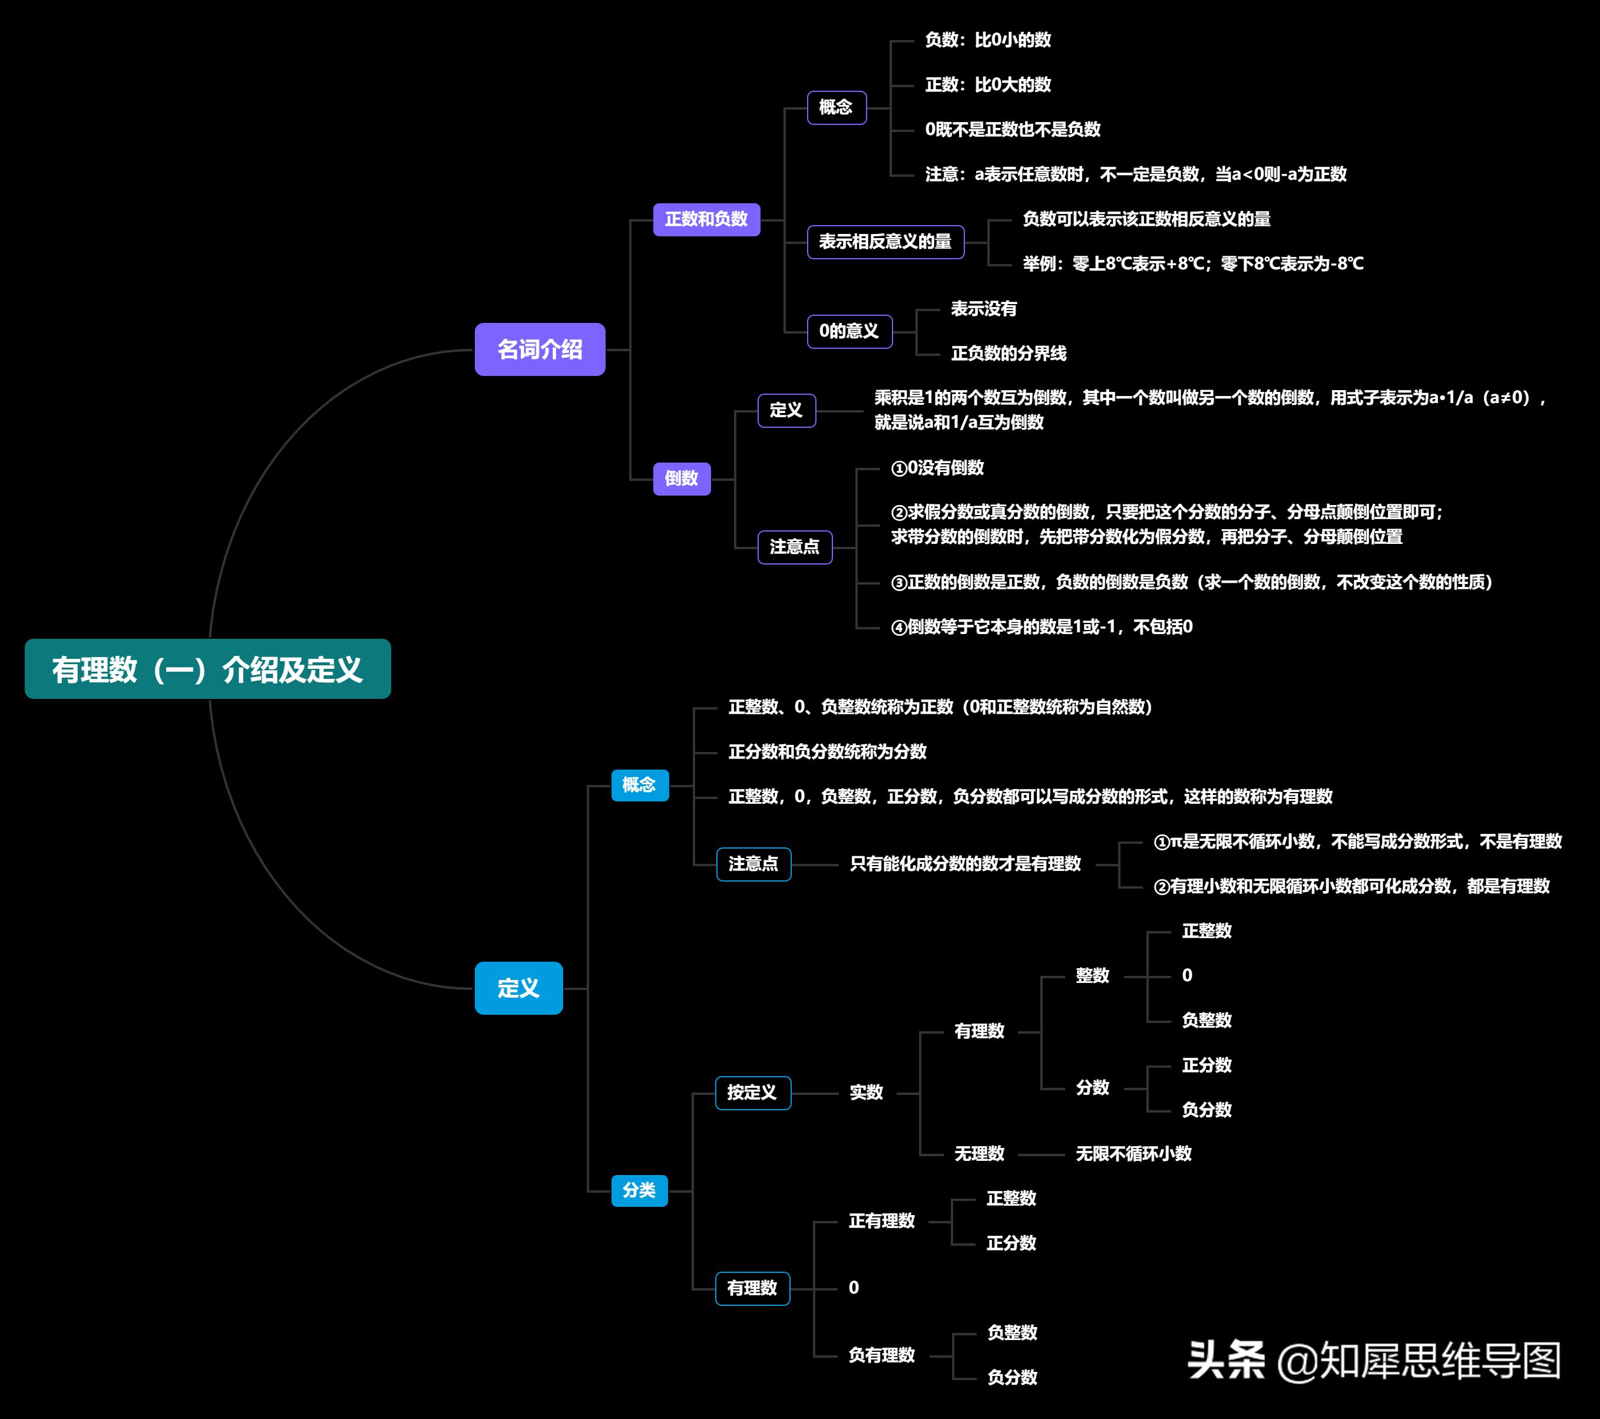Select the 整数 node under 有理数
This screenshot has height=1419, width=1600.
[x=1092, y=976]
